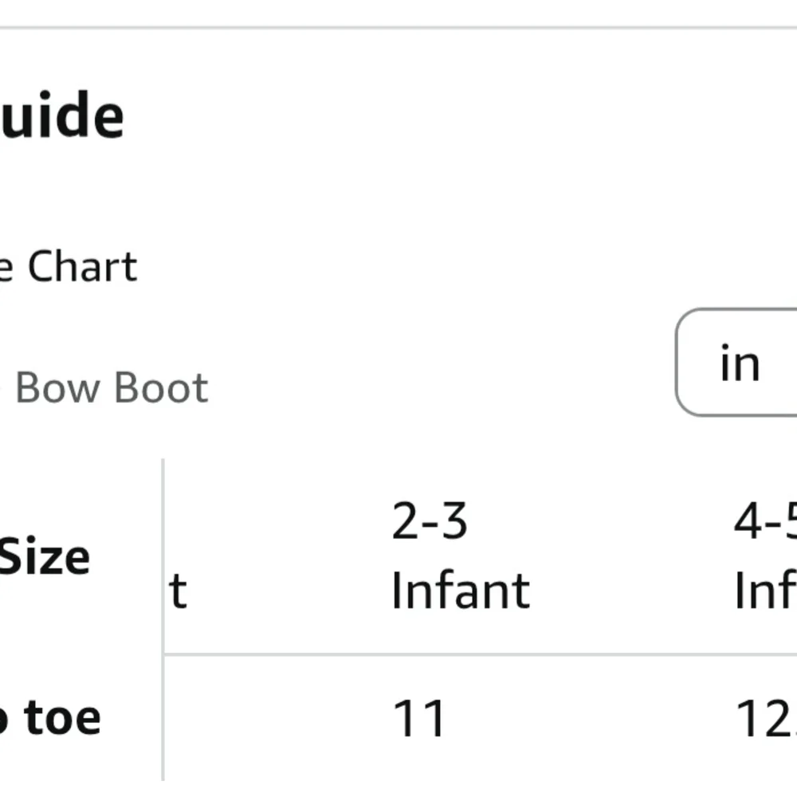Click the cut-off "12." measurement value

(x=767, y=718)
